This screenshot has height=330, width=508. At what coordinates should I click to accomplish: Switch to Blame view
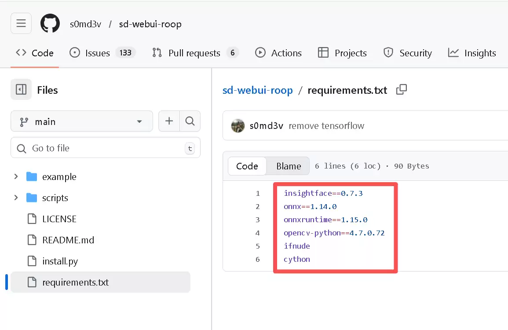pyautogui.click(x=289, y=166)
